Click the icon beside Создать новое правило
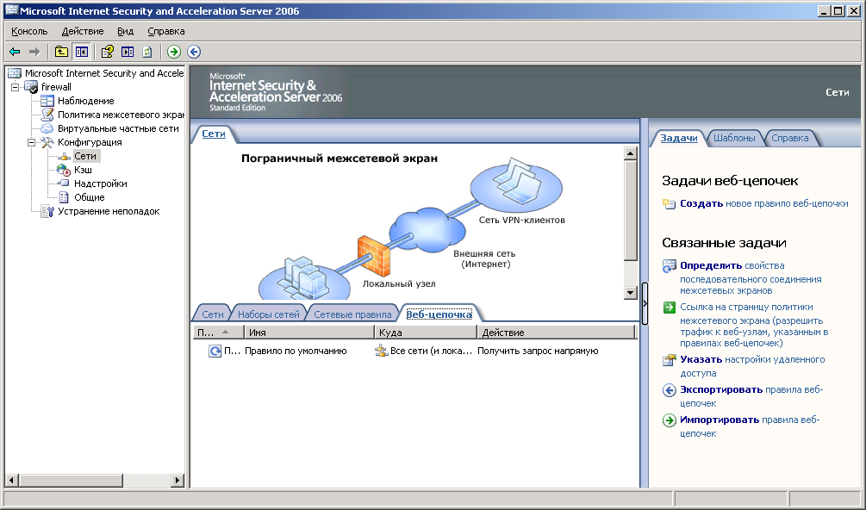This screenshot has height=510, width=866. pos(669,203)
